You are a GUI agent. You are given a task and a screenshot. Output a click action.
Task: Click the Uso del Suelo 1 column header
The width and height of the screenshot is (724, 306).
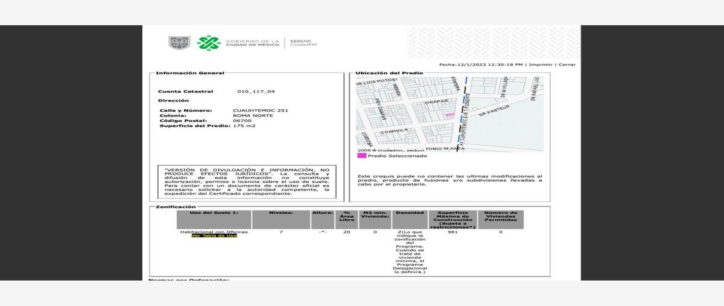(x=214, y=219)
